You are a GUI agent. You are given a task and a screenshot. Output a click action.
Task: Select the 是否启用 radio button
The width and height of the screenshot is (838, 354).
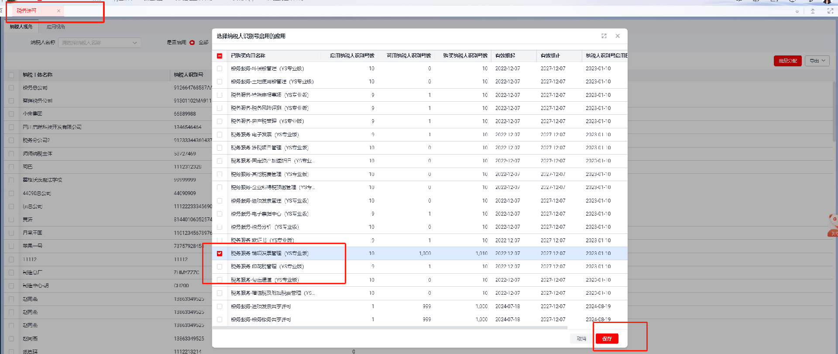[x=192, y=43]
